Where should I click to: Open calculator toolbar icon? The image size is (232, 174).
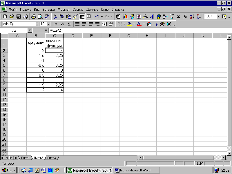click(x=118, y=17)
